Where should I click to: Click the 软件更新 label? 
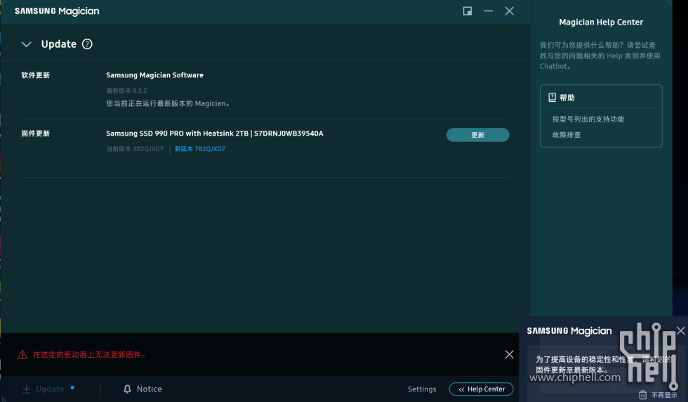click(36, 75)
